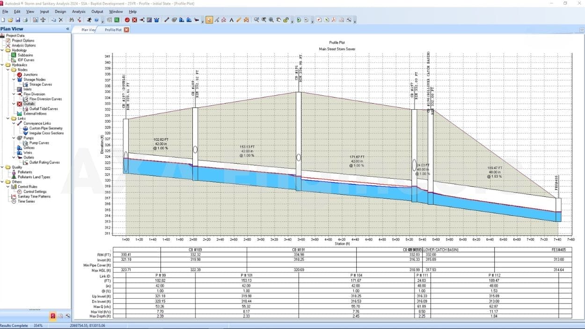Open Time Series in the tree
This screenshot has width=585, height=329.
coord(26,202)
